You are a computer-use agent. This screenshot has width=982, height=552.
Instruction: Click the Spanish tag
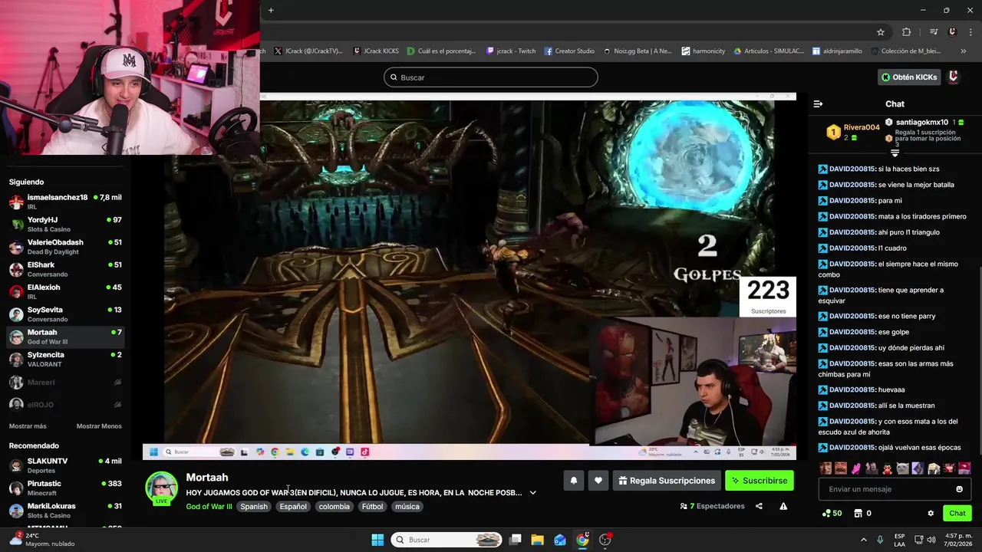[254, 507]
